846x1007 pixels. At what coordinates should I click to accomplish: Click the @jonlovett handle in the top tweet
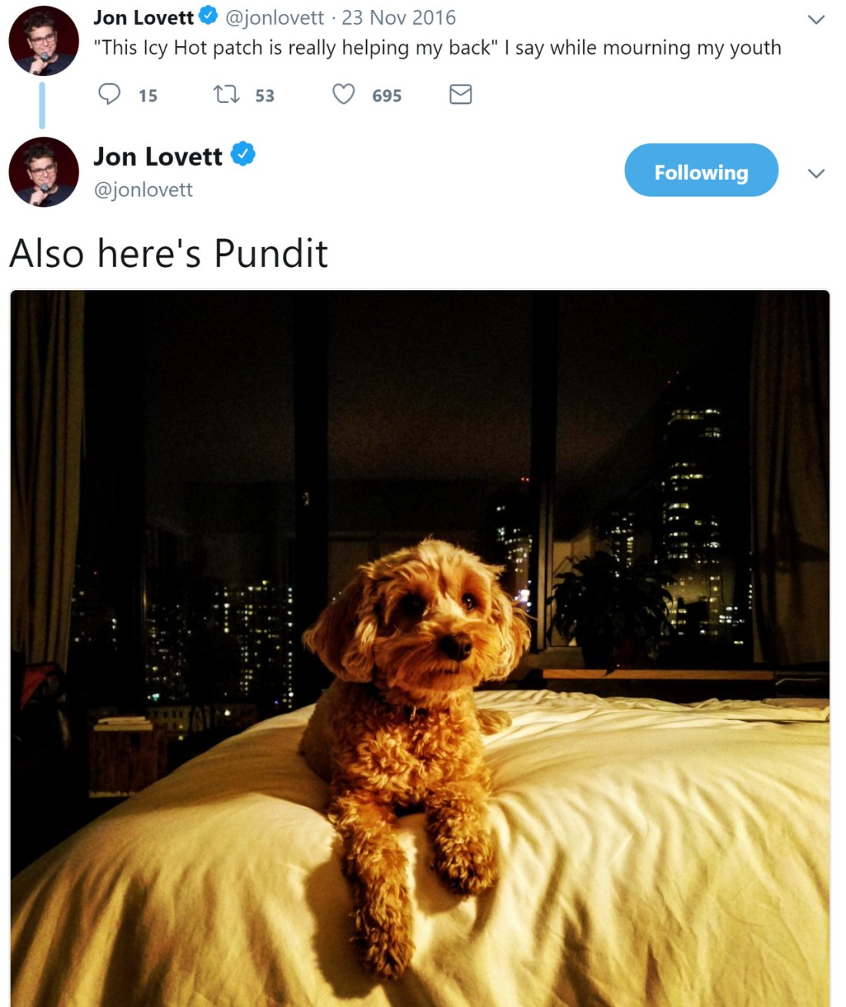tap(275, 17)
